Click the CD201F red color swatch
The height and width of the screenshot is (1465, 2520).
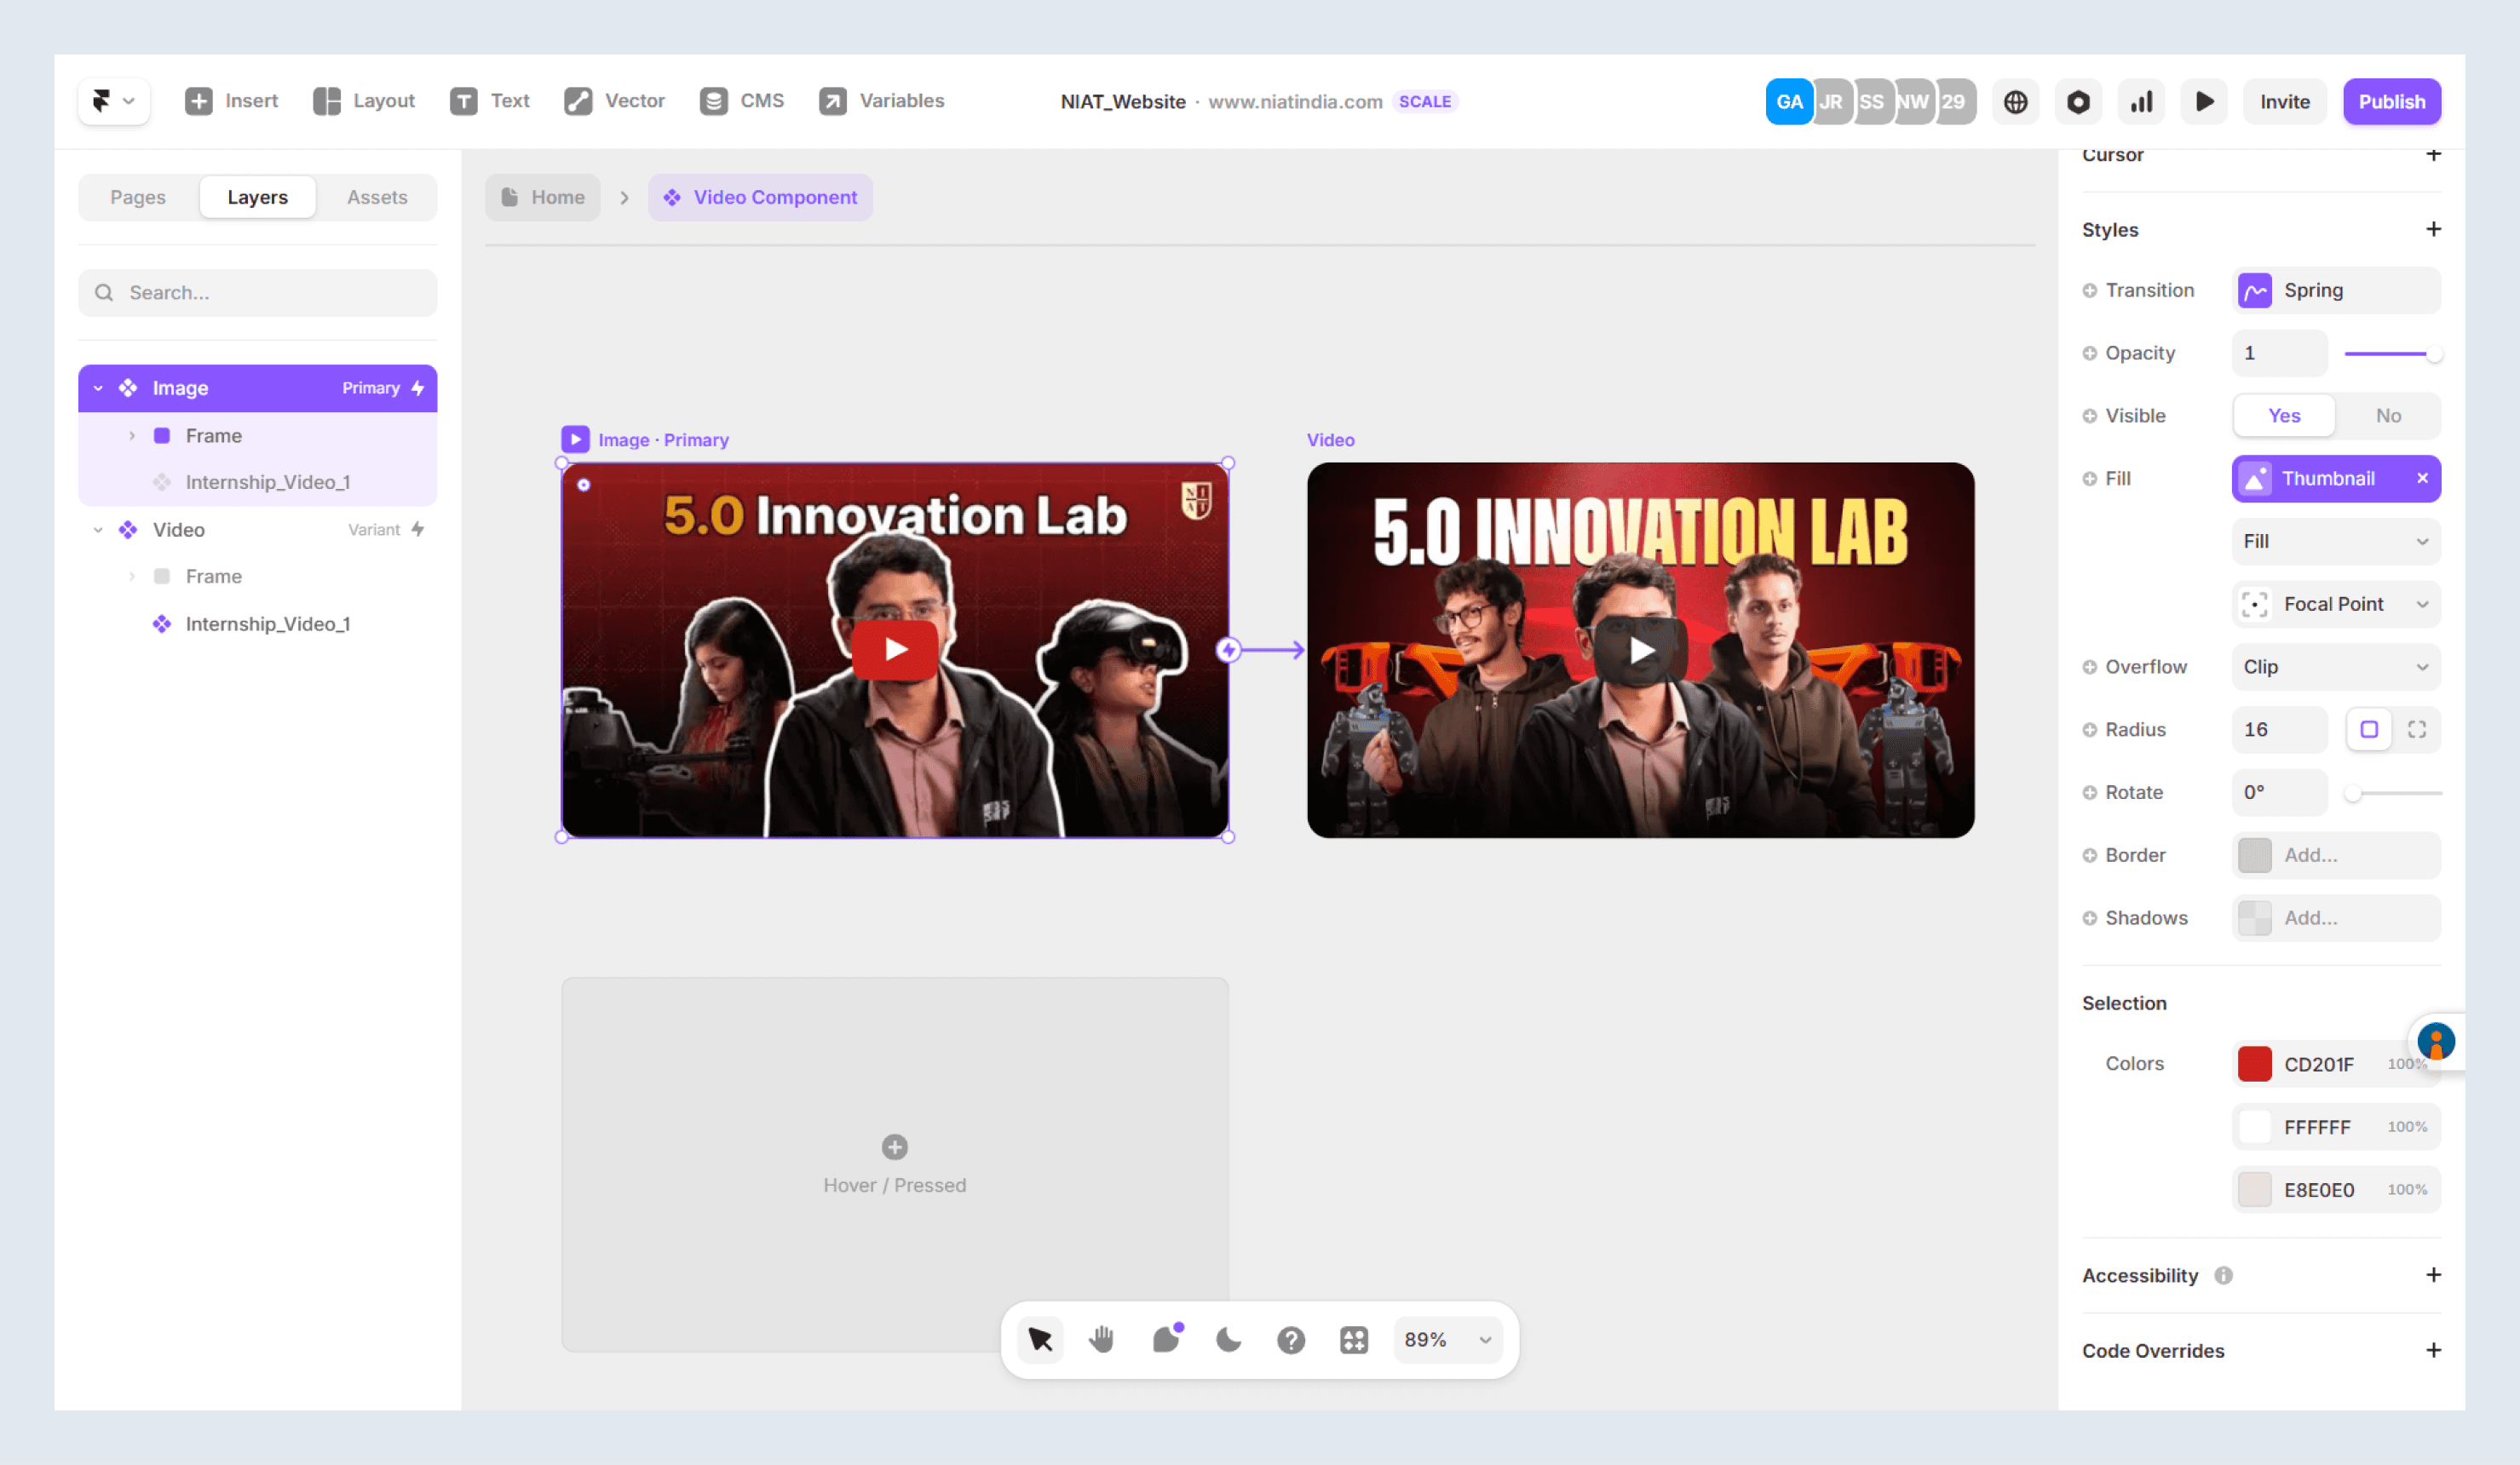coord(2254,1063)
